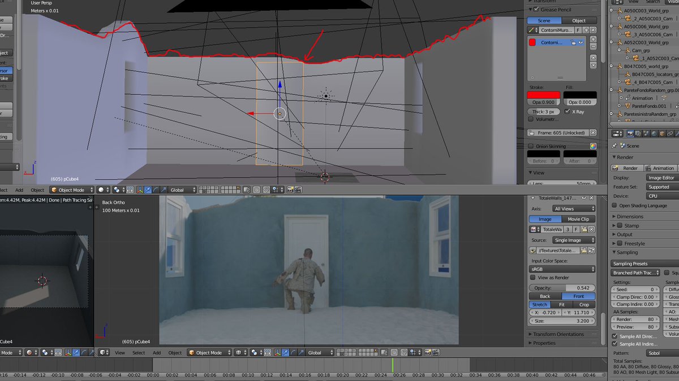This screenshot has height=381, width=679.
Task: Collapse the Sampling panel
Action: (615, 252)
